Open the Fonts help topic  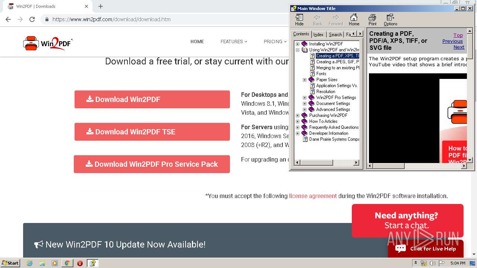pos(321,74)
